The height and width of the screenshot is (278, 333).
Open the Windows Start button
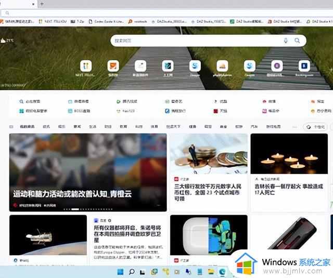tap(120, 272)
